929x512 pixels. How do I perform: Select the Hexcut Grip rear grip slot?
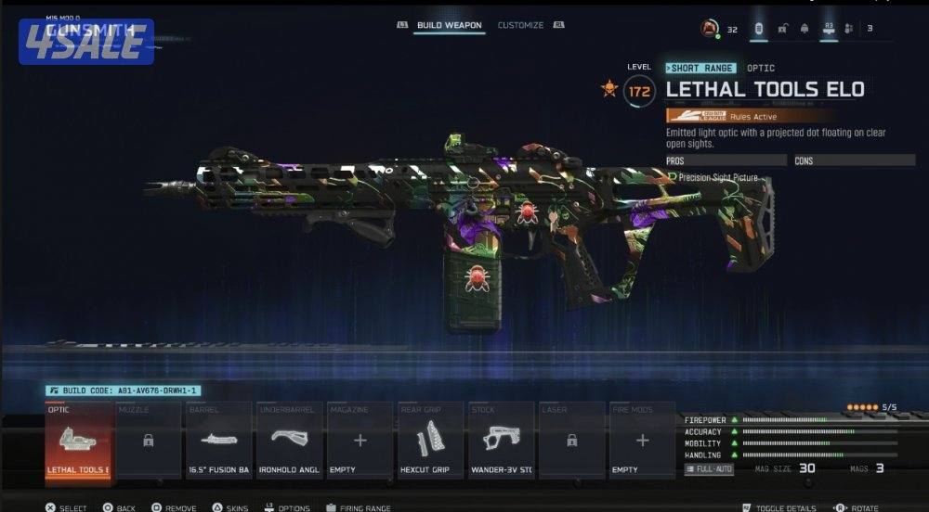(431, 440)
